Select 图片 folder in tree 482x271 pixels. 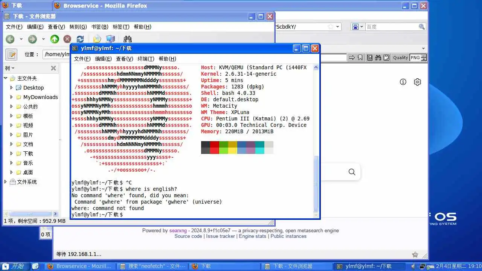(x=28, y=135)
